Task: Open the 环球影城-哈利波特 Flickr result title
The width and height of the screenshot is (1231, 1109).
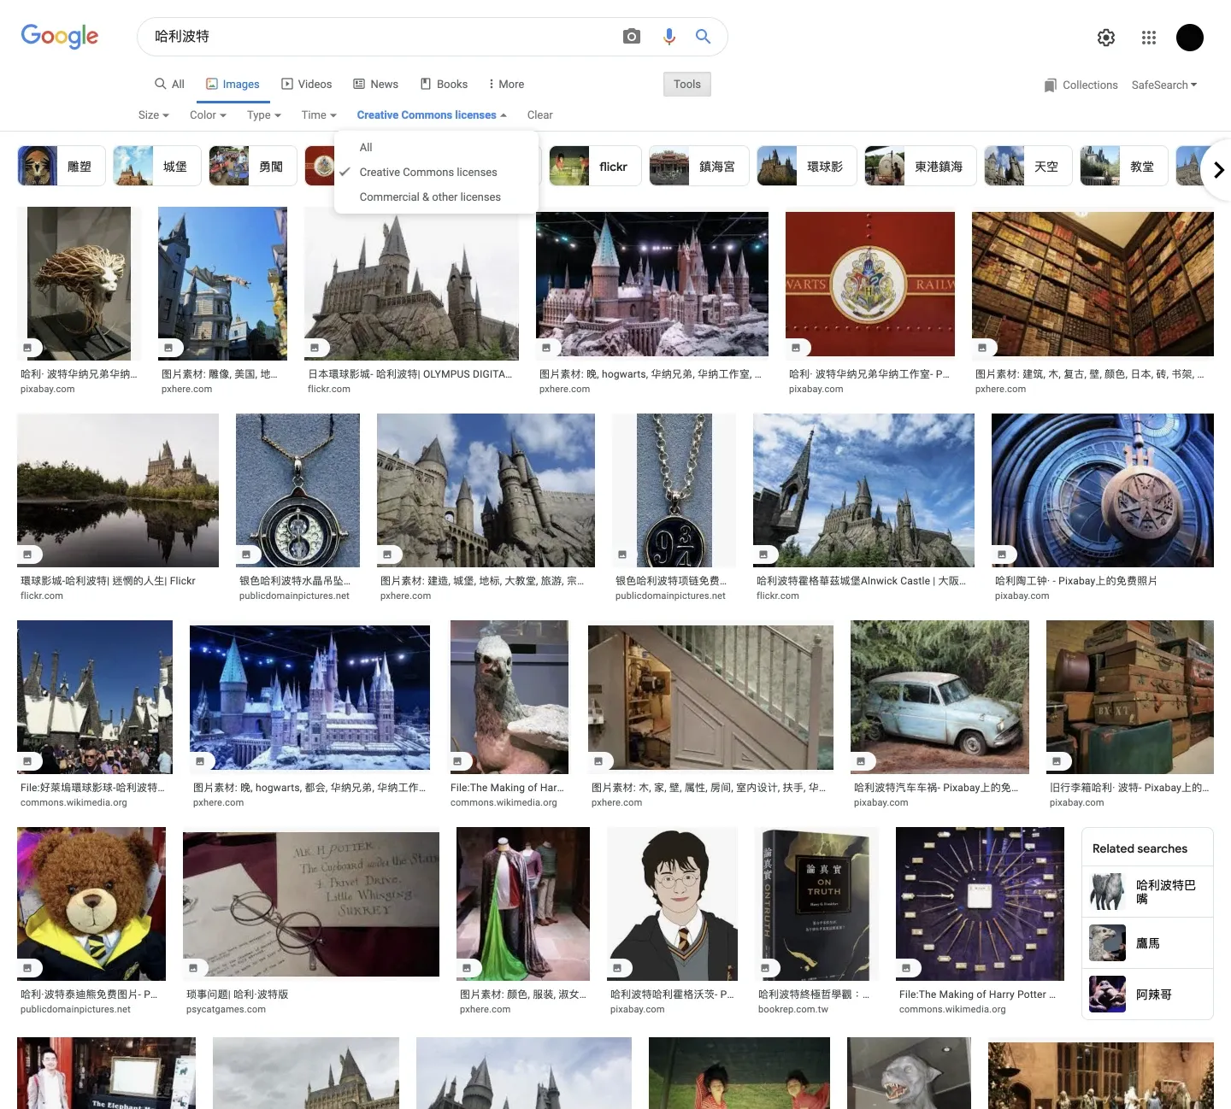Action: tap(108, 581)
